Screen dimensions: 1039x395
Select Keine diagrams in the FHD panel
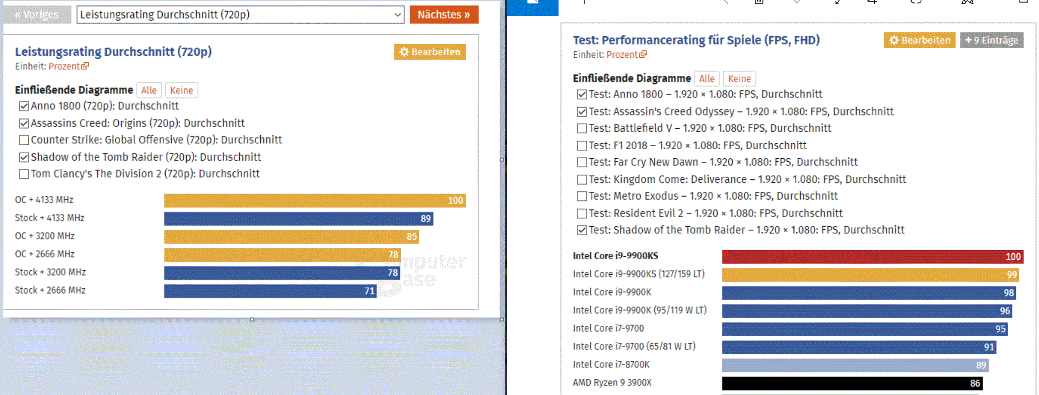coord(739,79)
